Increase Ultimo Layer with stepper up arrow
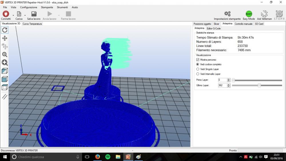 click(x=229, y=84)
